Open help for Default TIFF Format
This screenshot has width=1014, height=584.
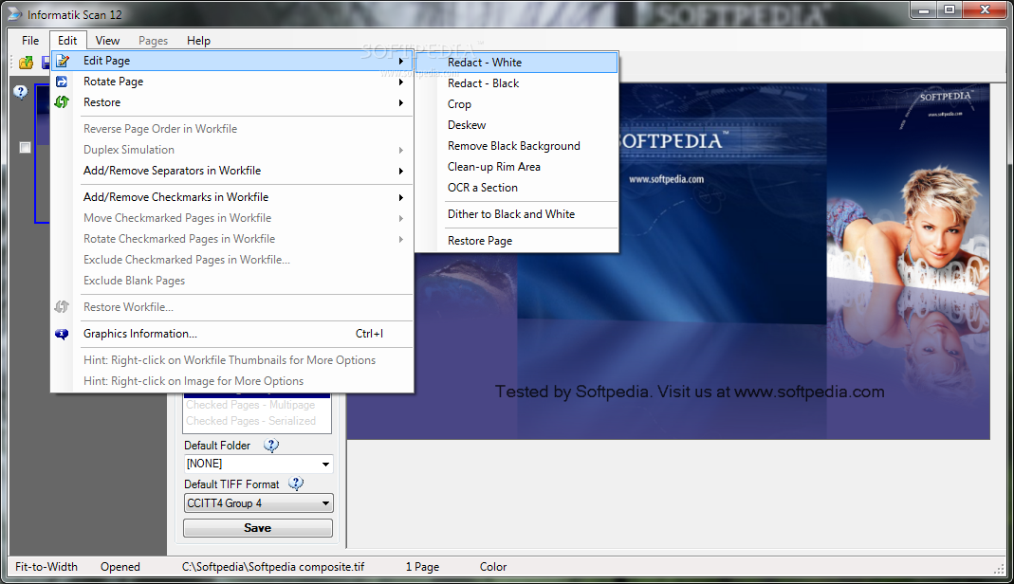296,484
